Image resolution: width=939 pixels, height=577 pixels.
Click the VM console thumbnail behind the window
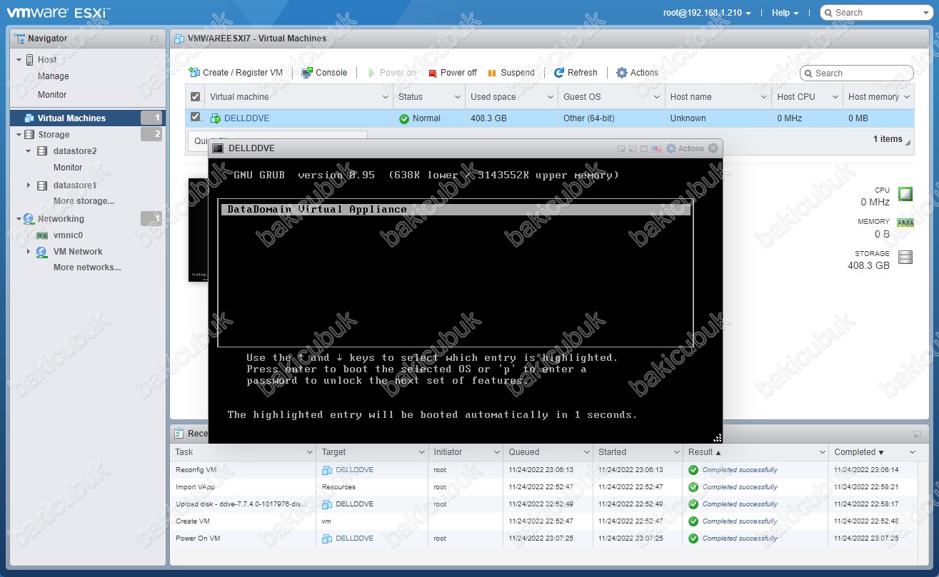[198, 230]
